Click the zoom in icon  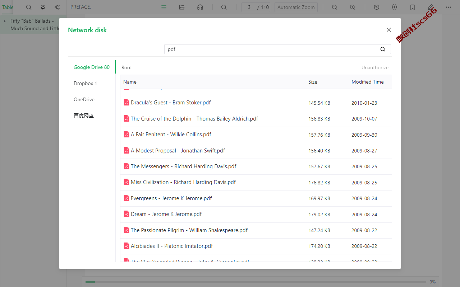tap(353, 7)
